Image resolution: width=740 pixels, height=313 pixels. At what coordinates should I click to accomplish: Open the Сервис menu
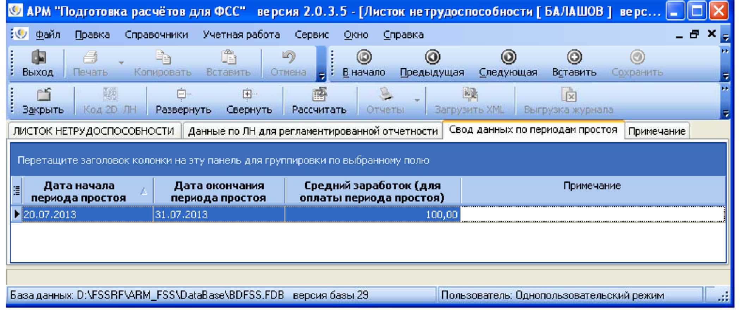click(x=312, y=35)
